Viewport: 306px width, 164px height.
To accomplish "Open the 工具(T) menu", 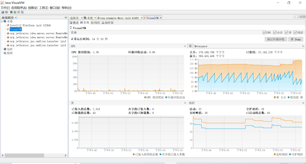I will pyautogui.click(x=44, y=8).
